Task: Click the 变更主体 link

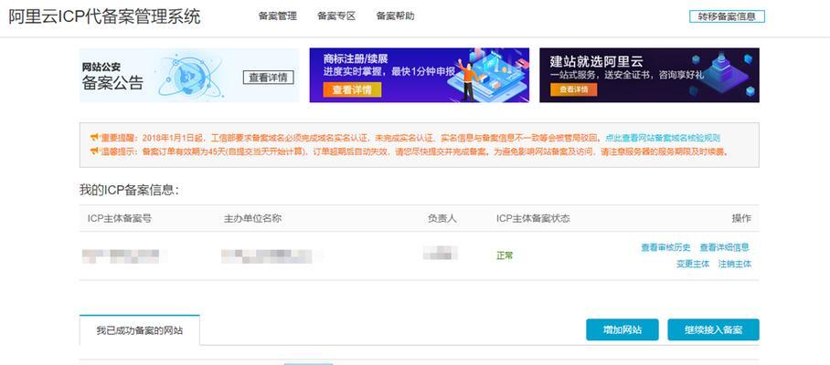Action: click(x=692, y=264)
